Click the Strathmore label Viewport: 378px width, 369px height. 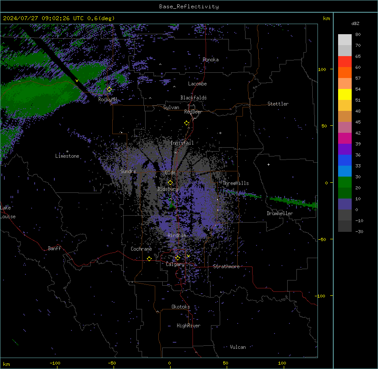coord(226,266)
